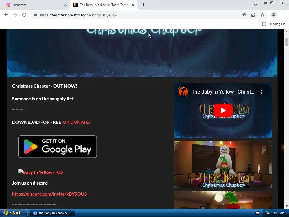289x217 pixels.
Task: Click the DOWNLOAD FOR FREE text
Action: pos(36,122)
